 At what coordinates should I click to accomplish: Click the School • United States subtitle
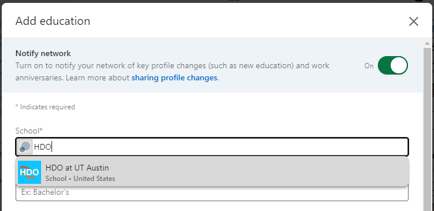click(x=80, y=179)
